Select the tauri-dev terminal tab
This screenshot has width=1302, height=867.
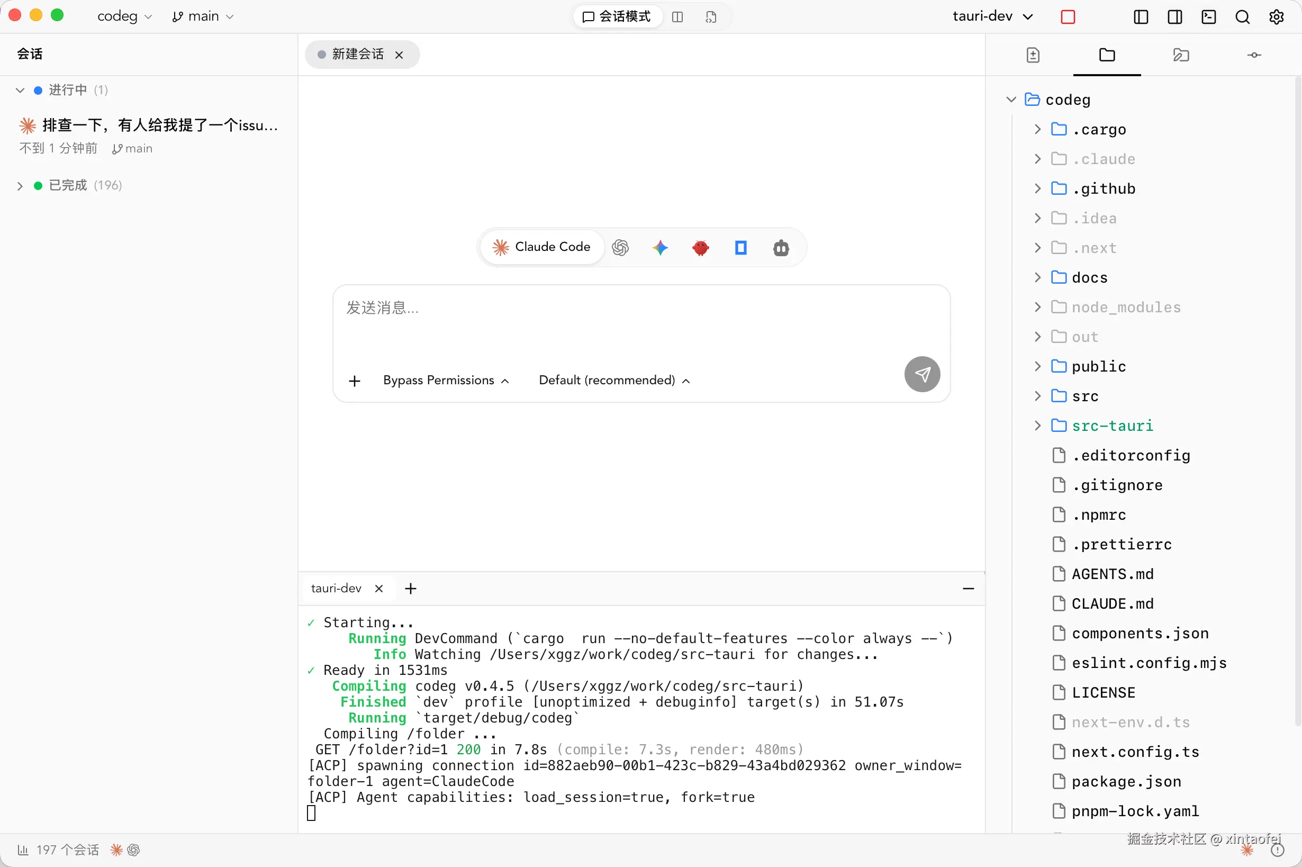336,589
